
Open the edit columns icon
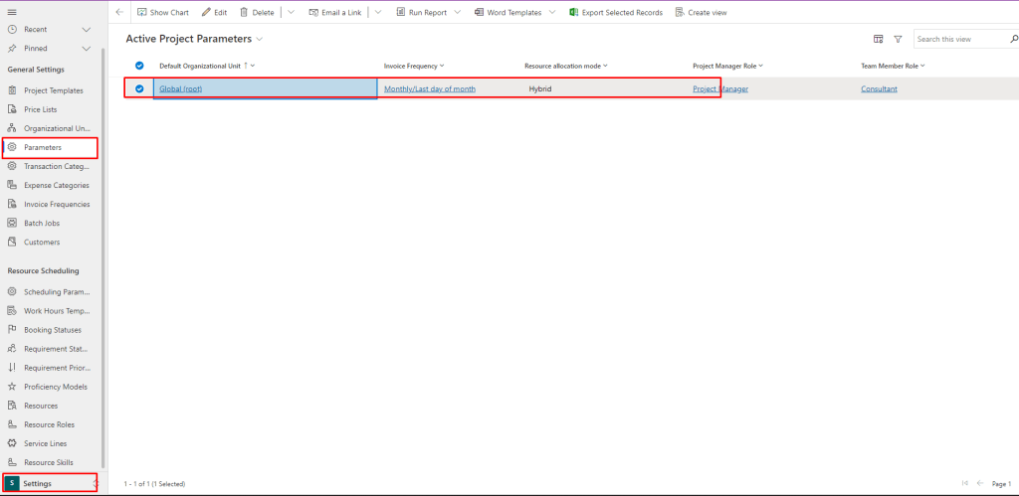tap(878, 40)
